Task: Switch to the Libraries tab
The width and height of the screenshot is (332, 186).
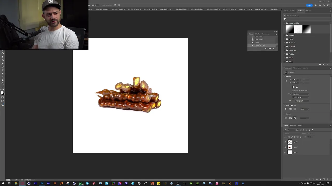Action: coord(305,68)
